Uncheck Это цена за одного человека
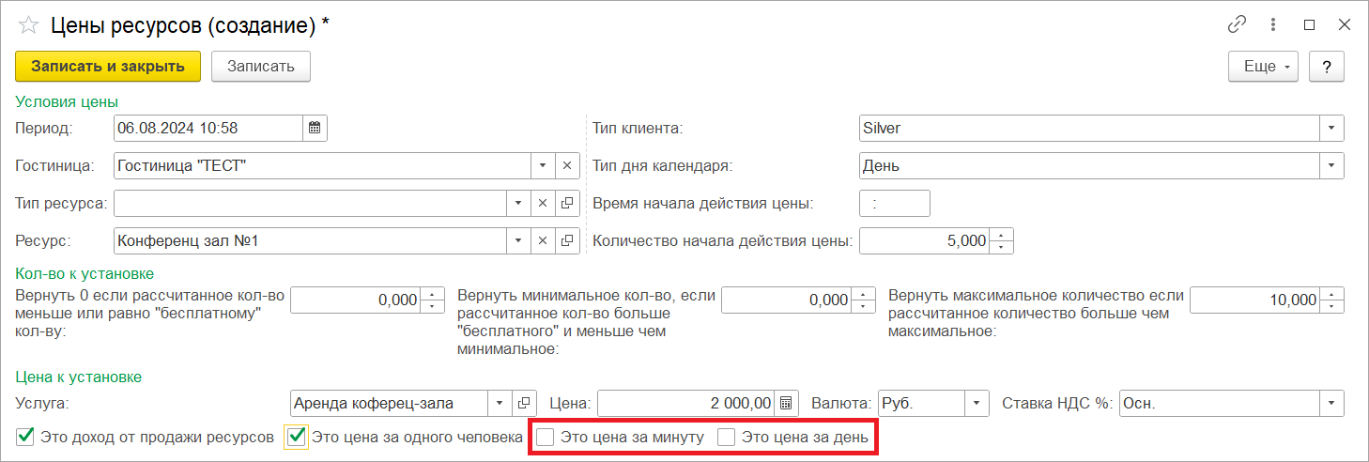The width and height of the screenshot is (1369, 462). 297,437
